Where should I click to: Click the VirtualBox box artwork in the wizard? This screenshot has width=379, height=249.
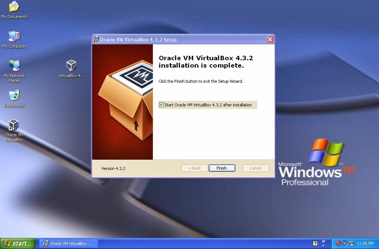123,102
